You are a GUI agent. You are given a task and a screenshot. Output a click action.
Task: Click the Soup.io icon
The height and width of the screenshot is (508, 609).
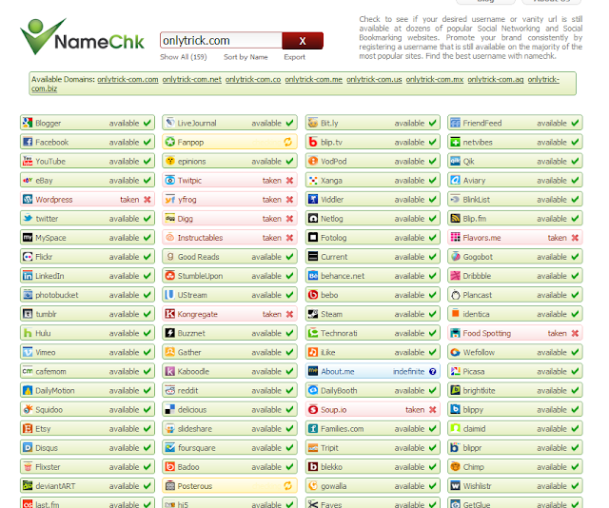tap(313, 409)
